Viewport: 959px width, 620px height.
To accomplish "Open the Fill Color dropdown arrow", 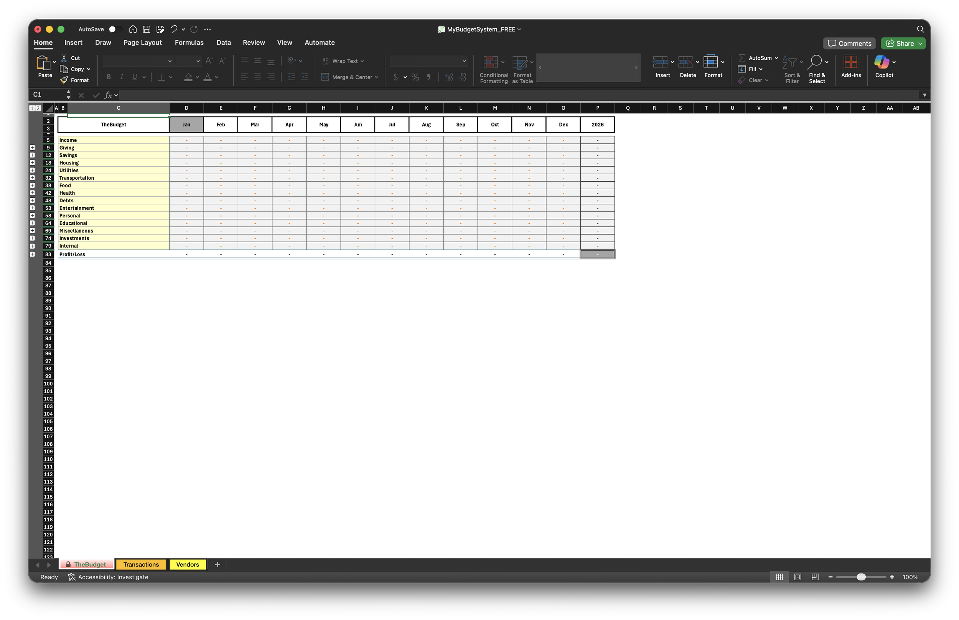I will pyautogui.click(x=197, y=77).
